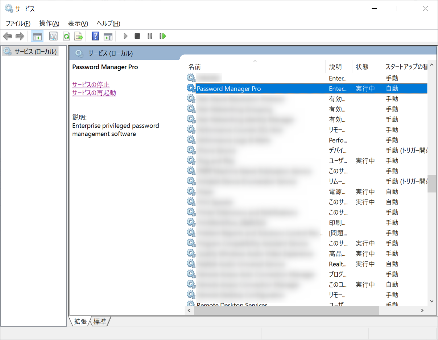Screen dimensions: 438x340
Task: Toggle the show/hide action pane icon
Action: (108, 36)
